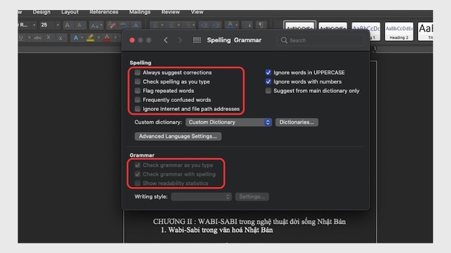
Task: Click the show paragraph marks icon
Action: tap(261, 25)
